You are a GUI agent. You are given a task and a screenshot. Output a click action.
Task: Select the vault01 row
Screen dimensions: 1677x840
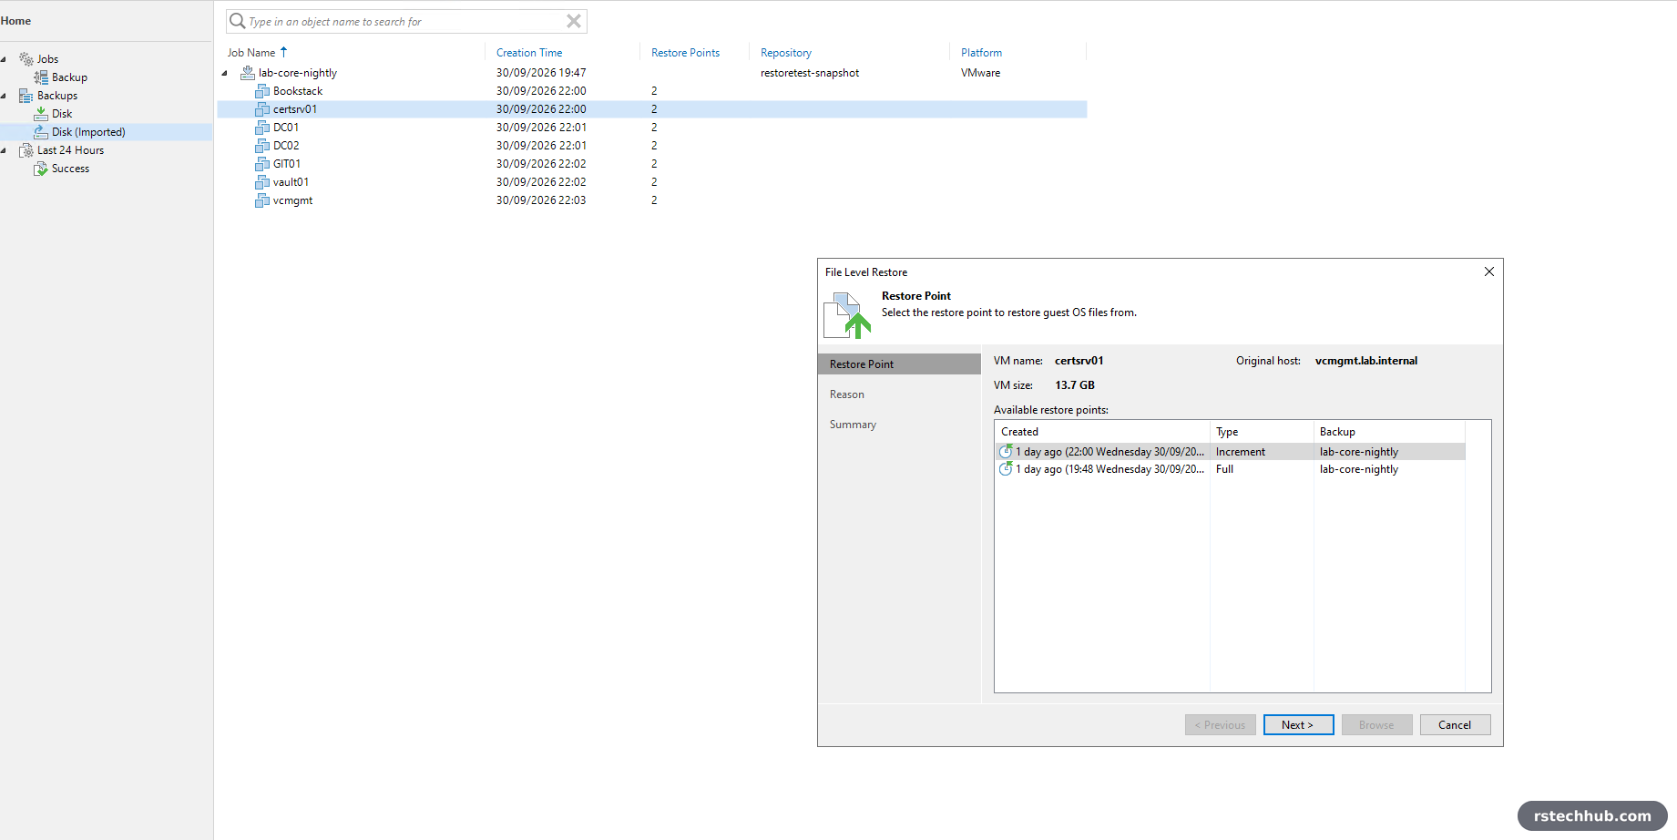tap(652, 182)
